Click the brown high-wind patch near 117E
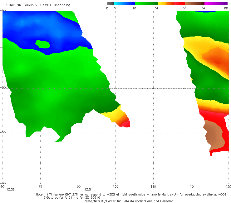This screenshot has height=203, width=231. pos(214,135)
